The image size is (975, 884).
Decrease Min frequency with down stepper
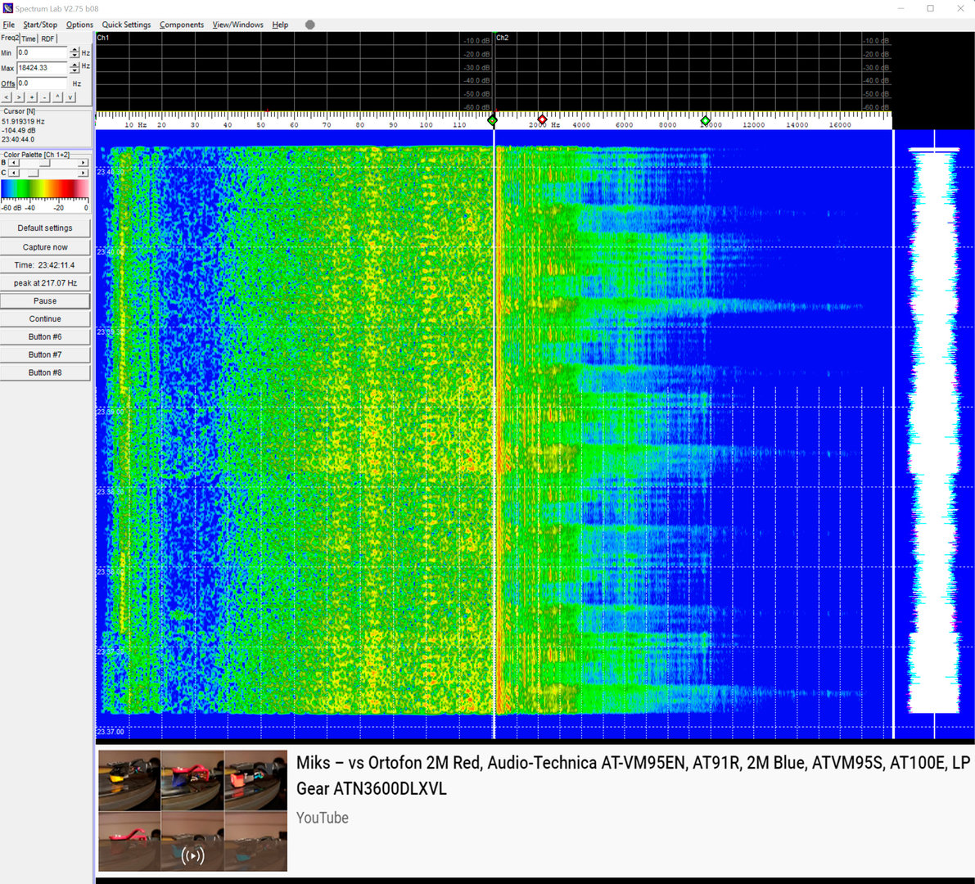(x=74, y=56)
